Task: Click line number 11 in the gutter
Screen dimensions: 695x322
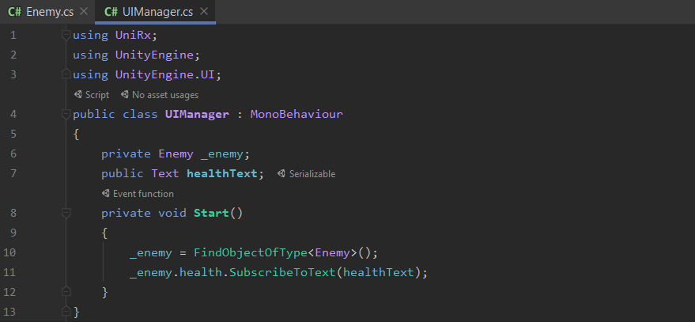Action: (x=9, y=272)
